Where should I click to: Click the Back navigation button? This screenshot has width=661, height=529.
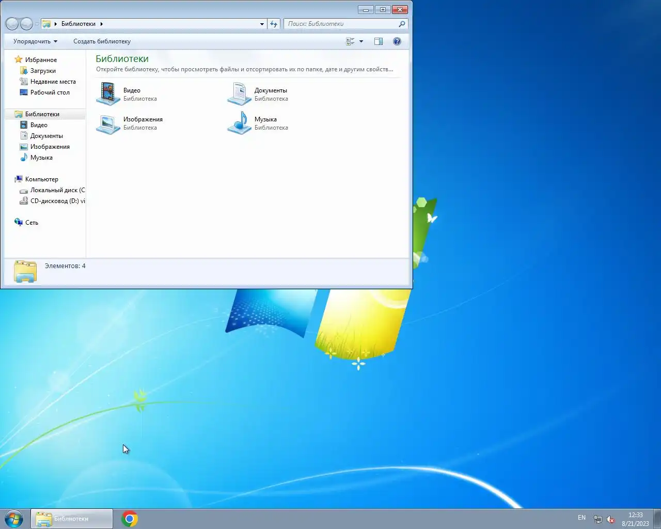(12, 24)
